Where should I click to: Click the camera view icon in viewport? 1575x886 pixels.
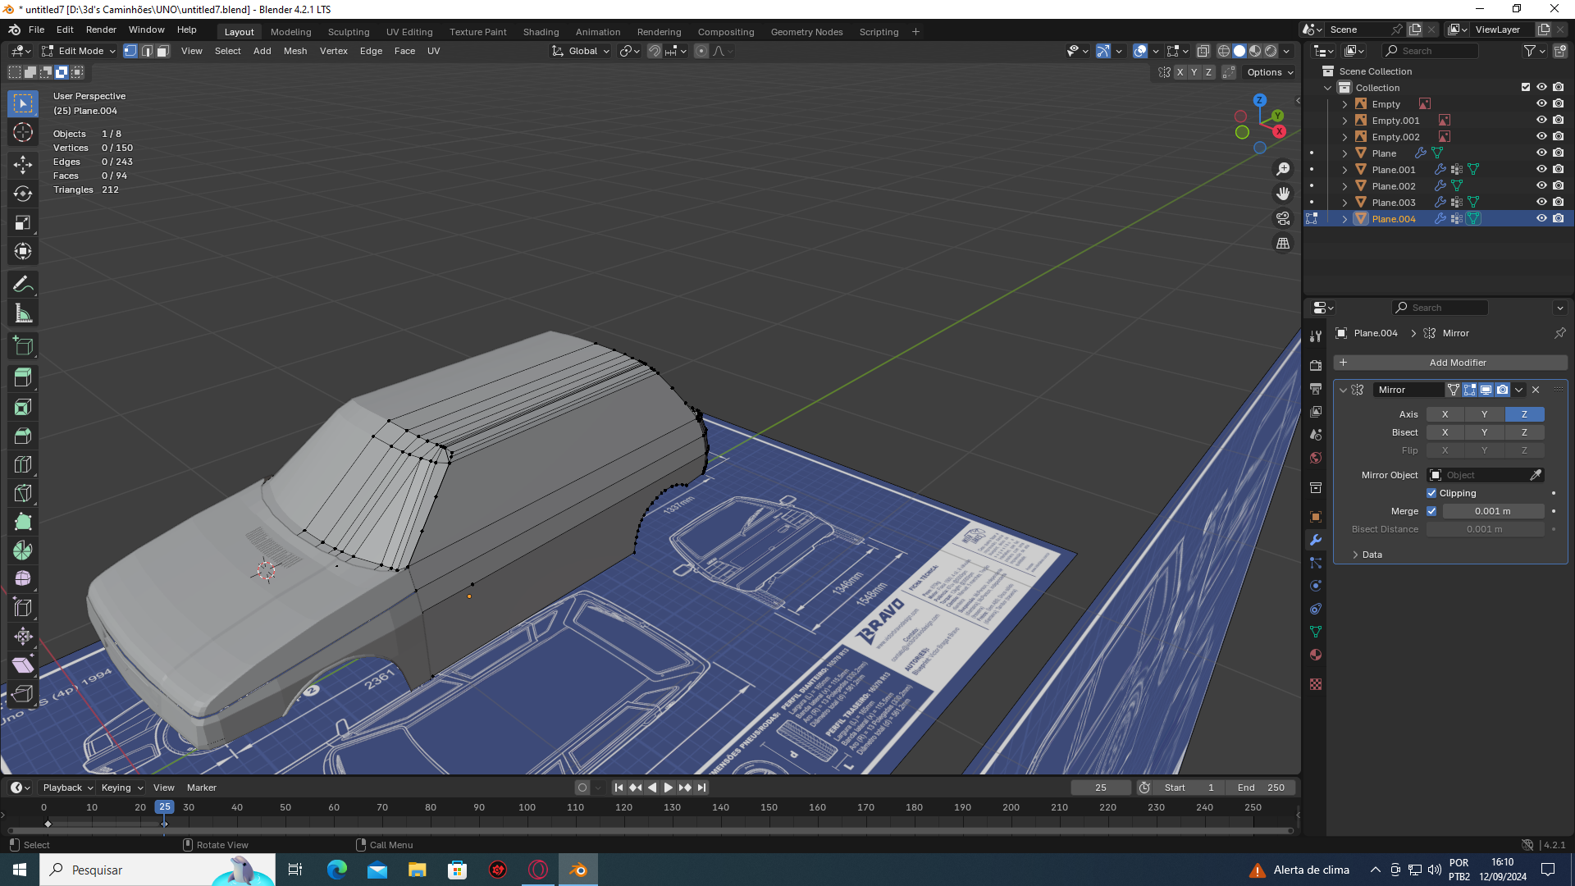(x=1283, y=218)
